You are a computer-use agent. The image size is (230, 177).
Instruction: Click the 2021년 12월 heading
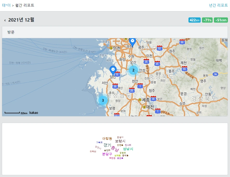pyautogui.click(x=21, y=20)
